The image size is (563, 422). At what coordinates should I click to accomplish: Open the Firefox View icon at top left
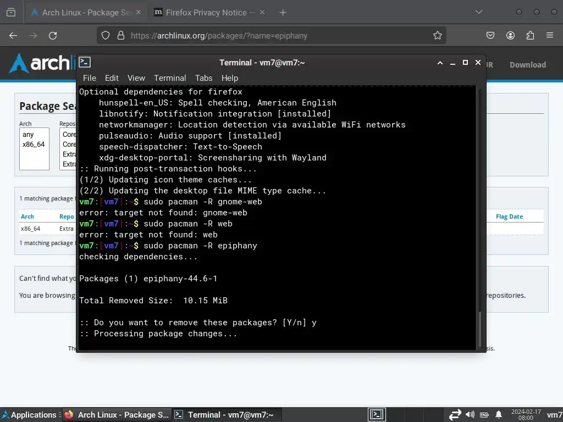(x=11, y=12)
